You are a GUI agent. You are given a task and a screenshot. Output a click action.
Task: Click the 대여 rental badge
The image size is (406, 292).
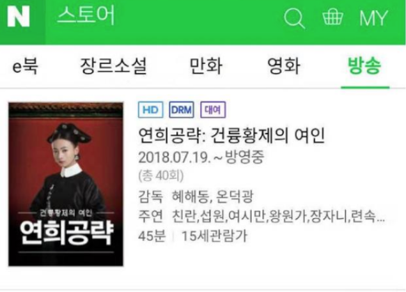click(213, 110)
